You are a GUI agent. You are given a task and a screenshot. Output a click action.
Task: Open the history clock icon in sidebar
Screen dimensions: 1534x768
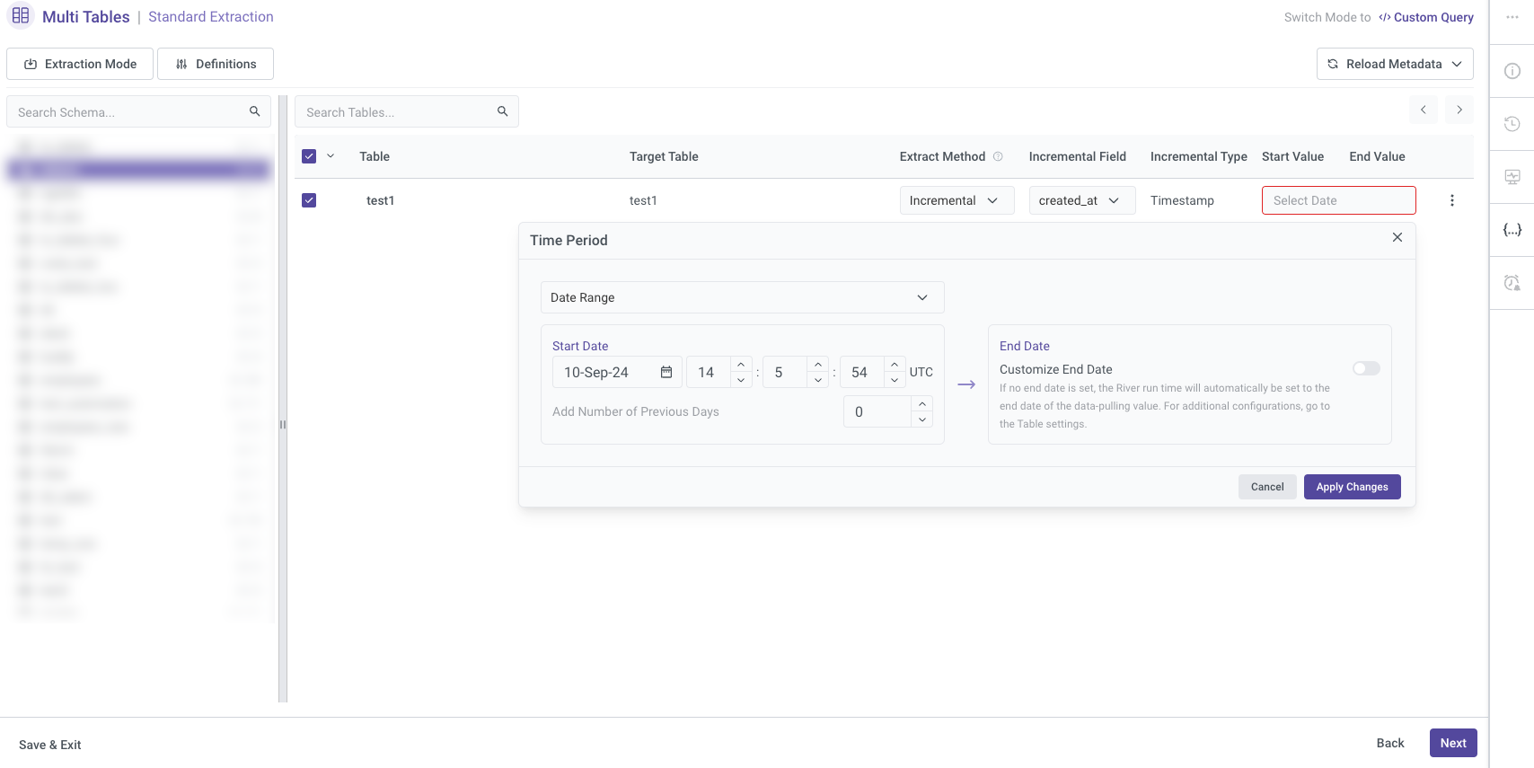coord(1512,124)
